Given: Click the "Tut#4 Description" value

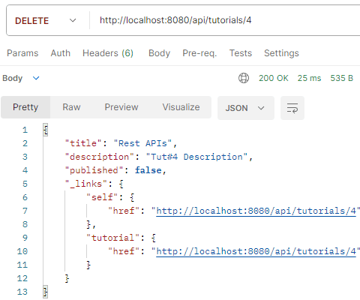Looking at the screenshot, I should pos(196,157).
